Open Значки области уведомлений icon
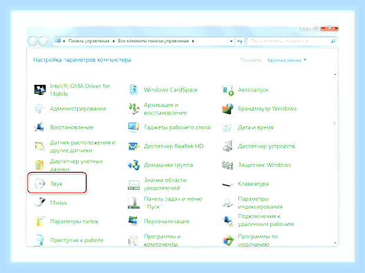 134,185
